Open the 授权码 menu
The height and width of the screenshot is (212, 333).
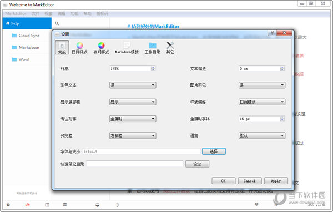point(102,13)
